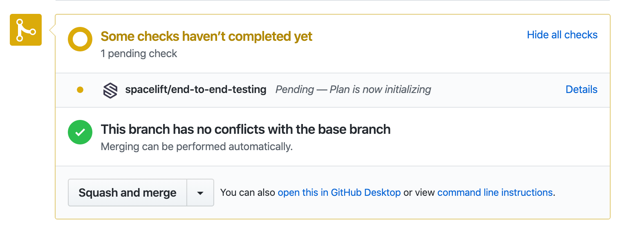Screen dimensions: 618x226
Task: Click the "You can also" text
Action: [x=248, y=193]
